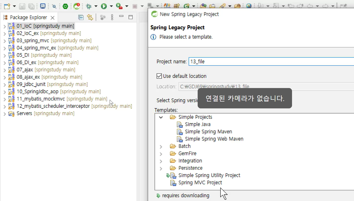354x201 pixels.
Task: Click the globe Web Browser icon
Action: (x=249, y=6)
